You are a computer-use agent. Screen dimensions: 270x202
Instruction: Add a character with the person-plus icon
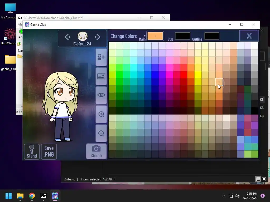click(101, 57)
